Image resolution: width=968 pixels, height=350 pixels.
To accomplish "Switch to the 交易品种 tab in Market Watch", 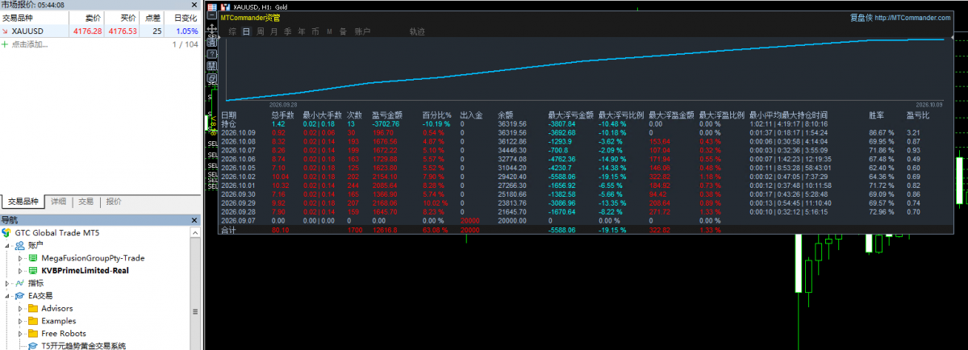I will (x=22, y=202).
